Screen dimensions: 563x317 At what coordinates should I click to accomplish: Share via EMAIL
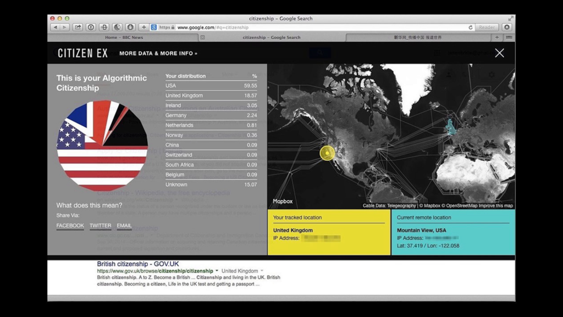124,226
